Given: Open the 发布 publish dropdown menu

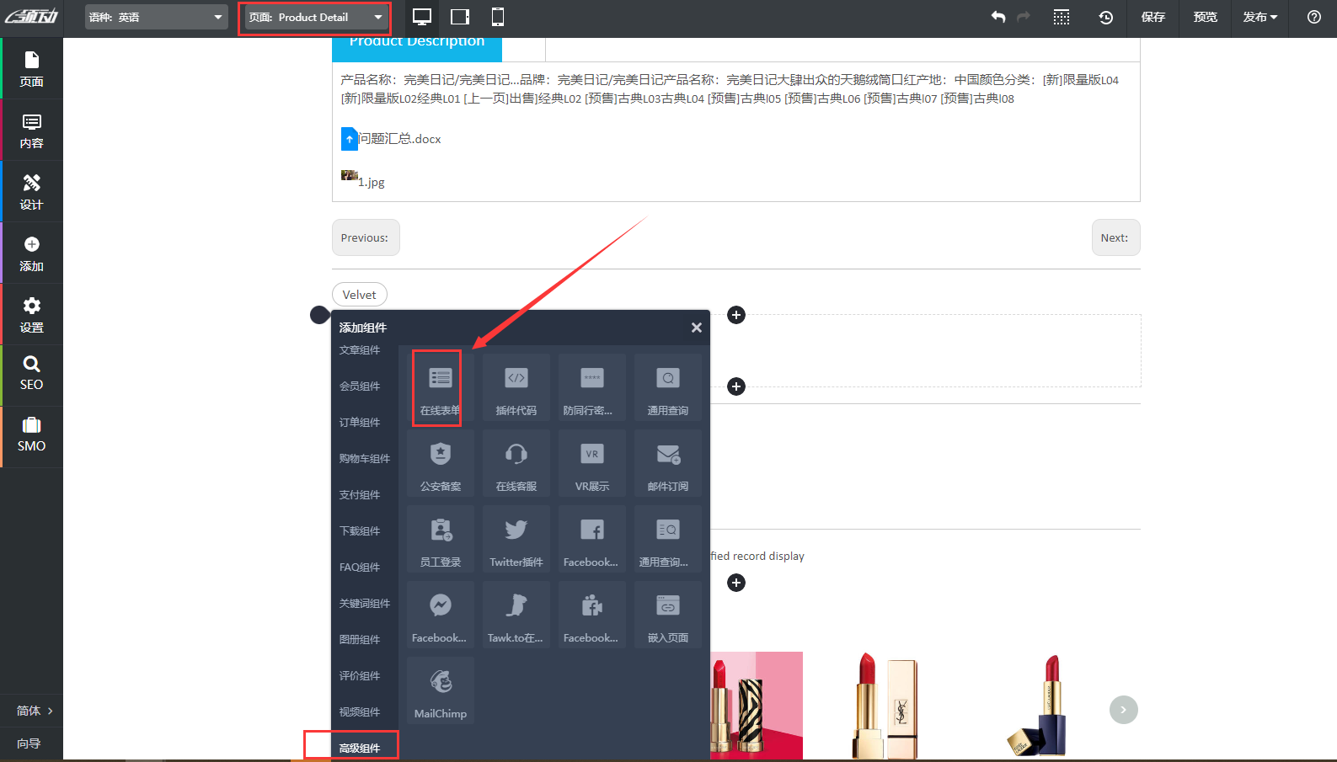Looking at the screenshot, I should click(1259, 17).
